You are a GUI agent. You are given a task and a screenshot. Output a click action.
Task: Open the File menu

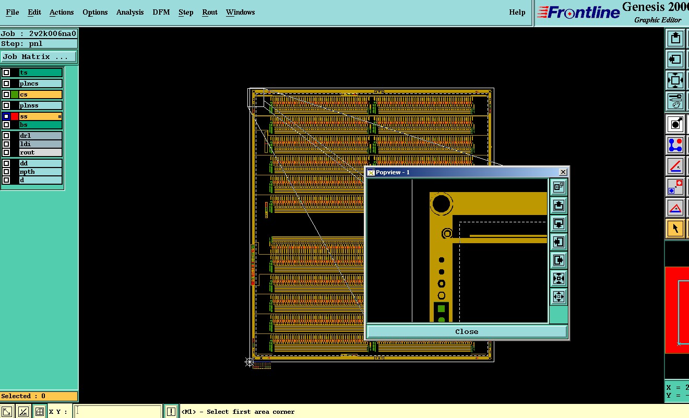(12, 12)
